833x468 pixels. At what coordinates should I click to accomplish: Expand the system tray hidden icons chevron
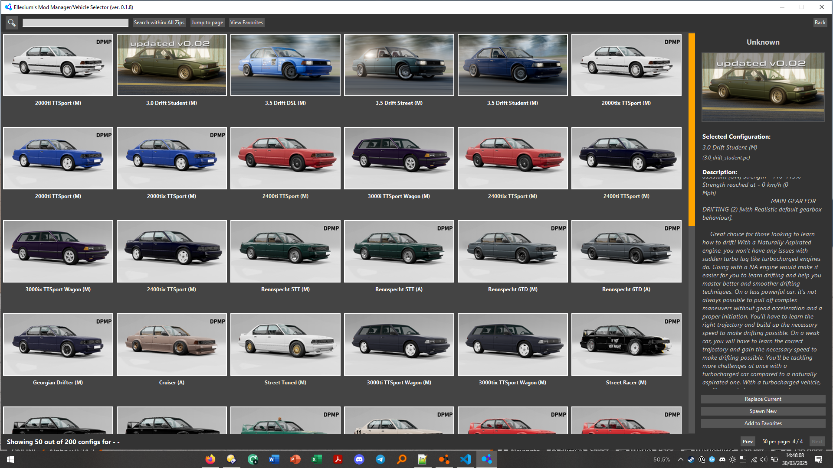coord(680,459)
